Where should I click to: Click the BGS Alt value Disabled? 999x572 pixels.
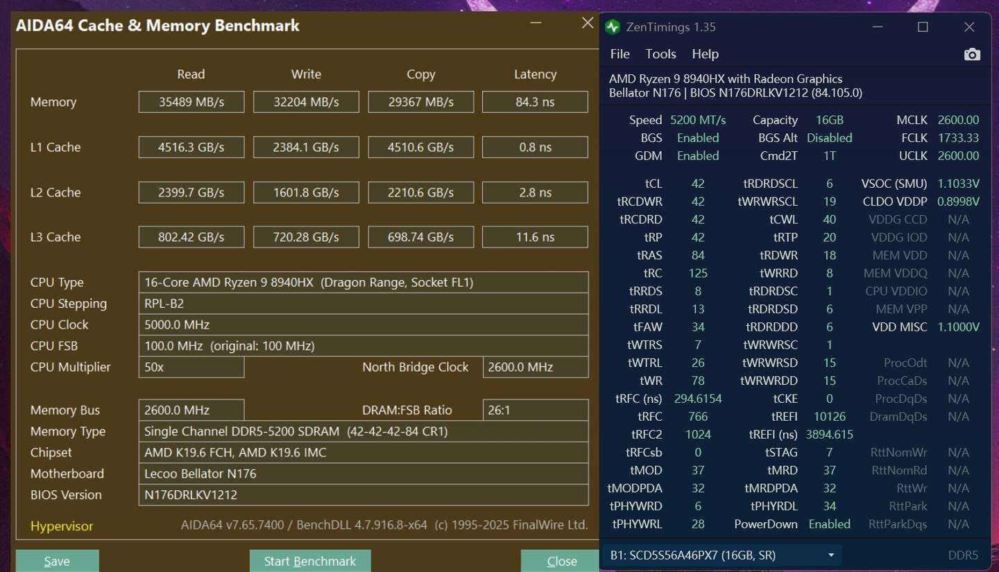tap(830, 138)
